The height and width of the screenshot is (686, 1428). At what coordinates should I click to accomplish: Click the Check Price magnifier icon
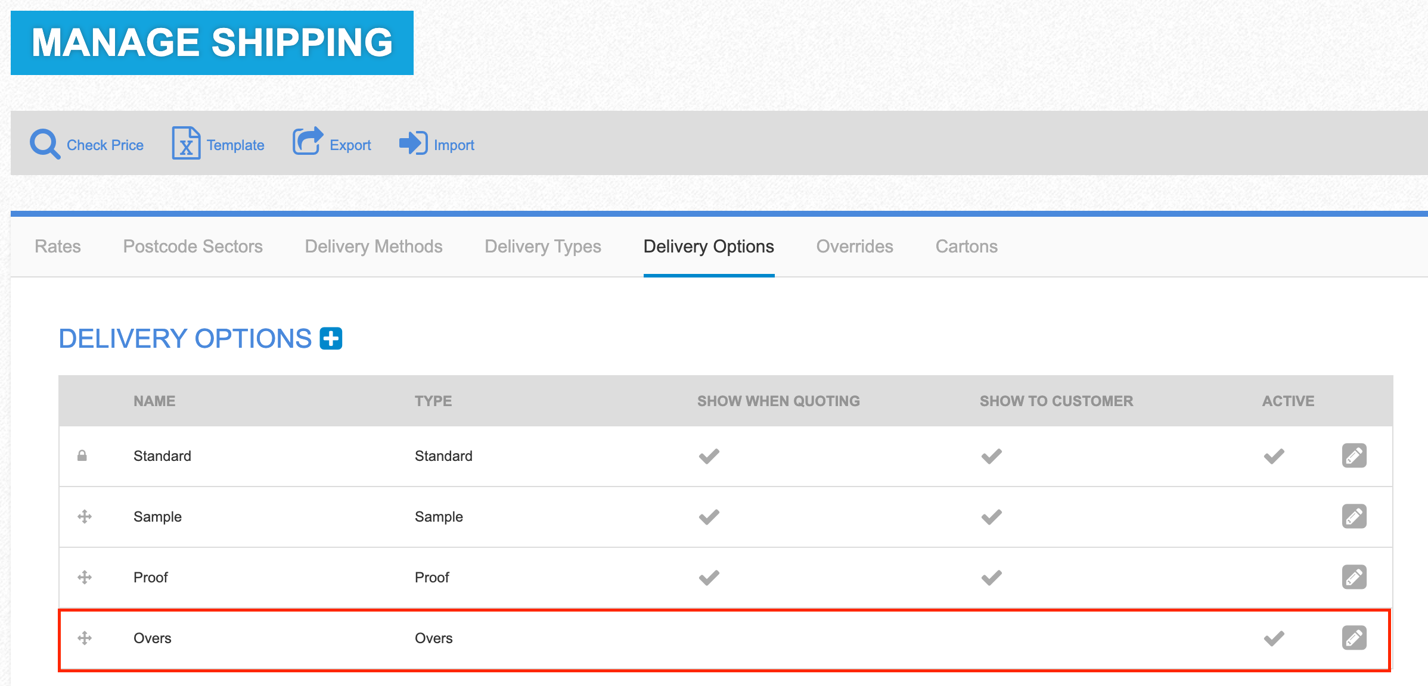[x=45, y=144]
